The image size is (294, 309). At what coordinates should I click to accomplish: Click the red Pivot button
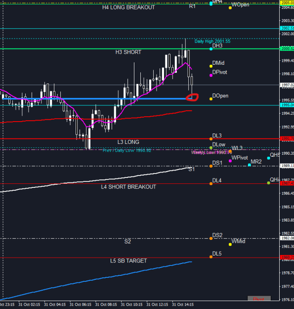pos(259,298)
